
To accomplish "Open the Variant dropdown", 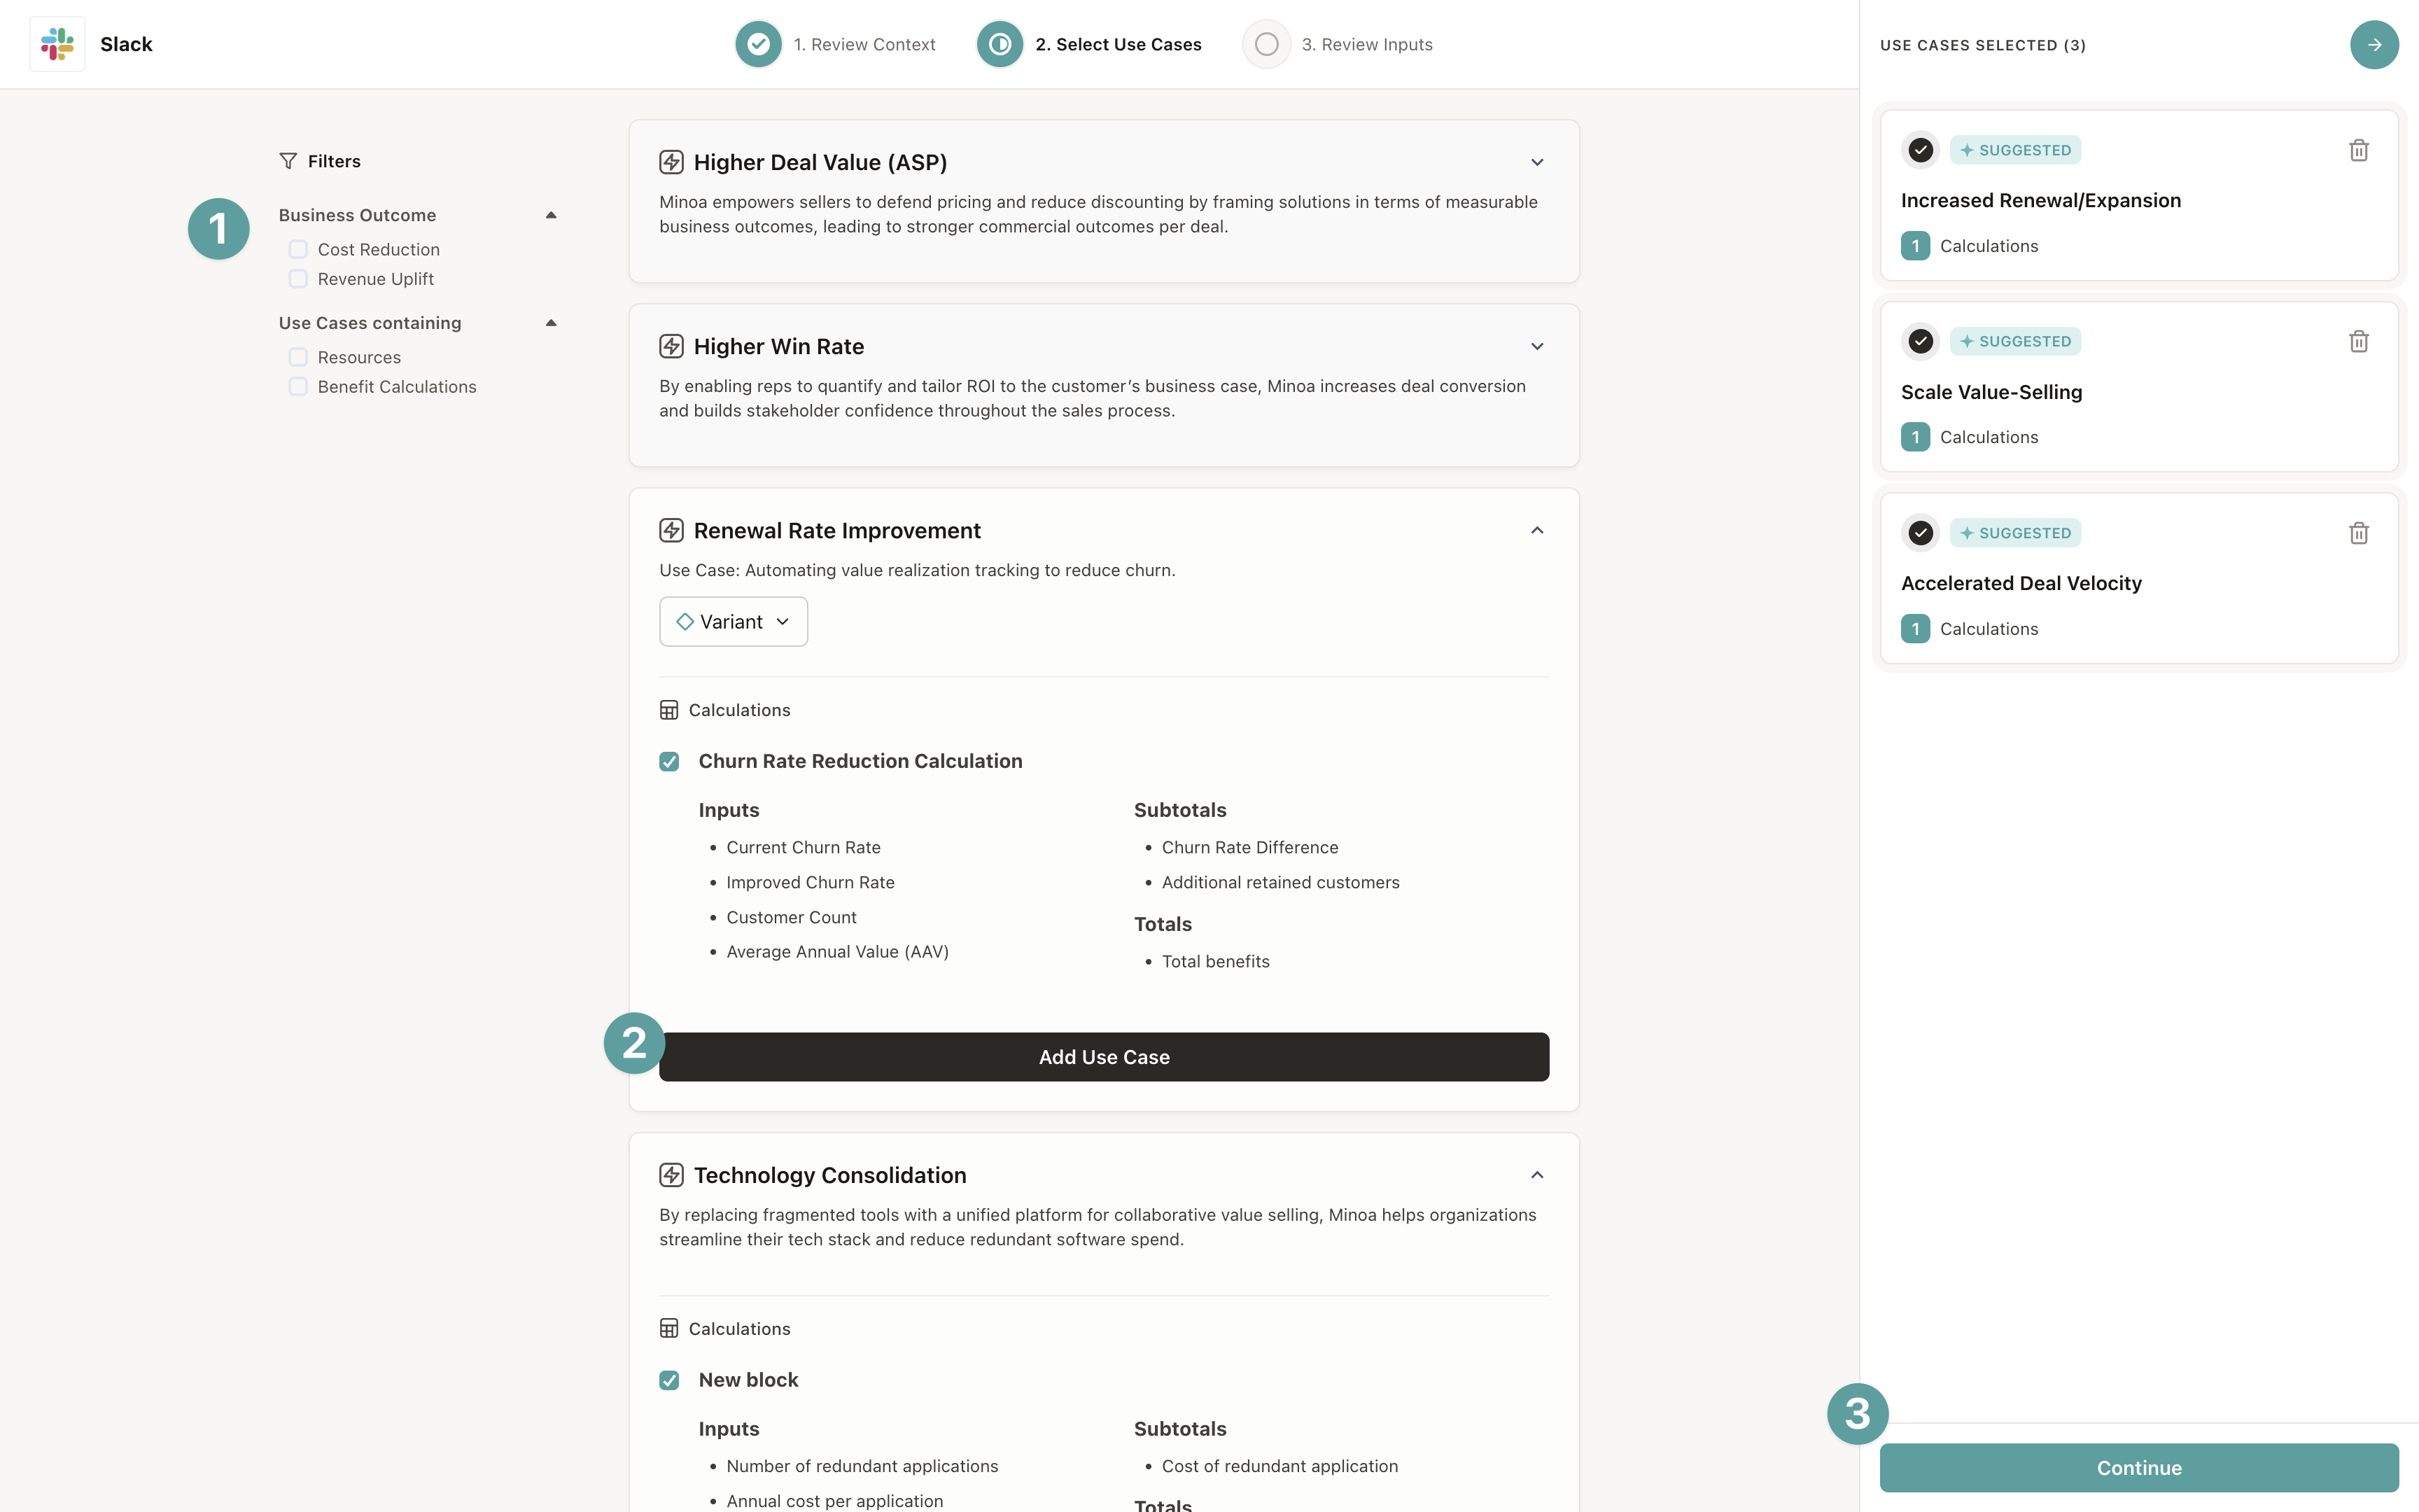I will (x=733, y=622).
